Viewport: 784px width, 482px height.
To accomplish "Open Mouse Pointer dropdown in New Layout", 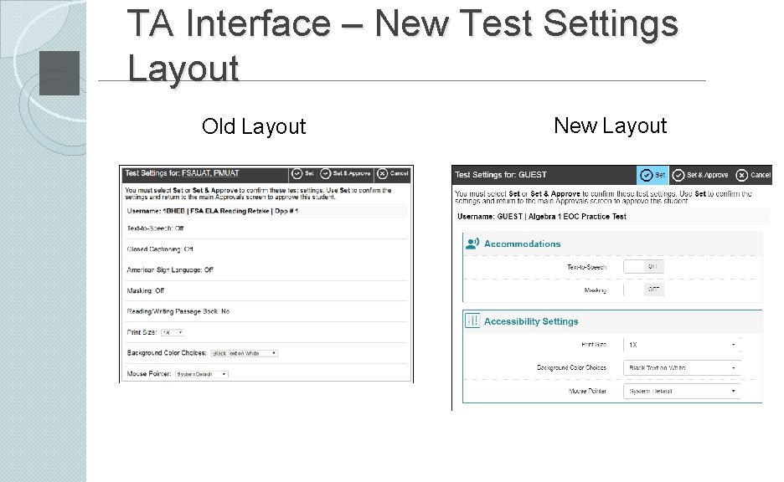I will 682,391.
